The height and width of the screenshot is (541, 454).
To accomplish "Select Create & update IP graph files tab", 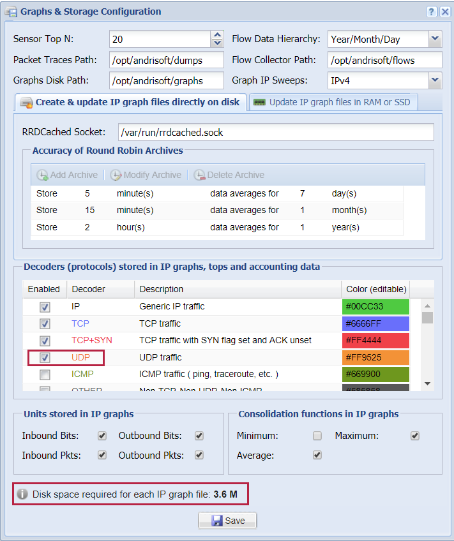I will point(130,102).
